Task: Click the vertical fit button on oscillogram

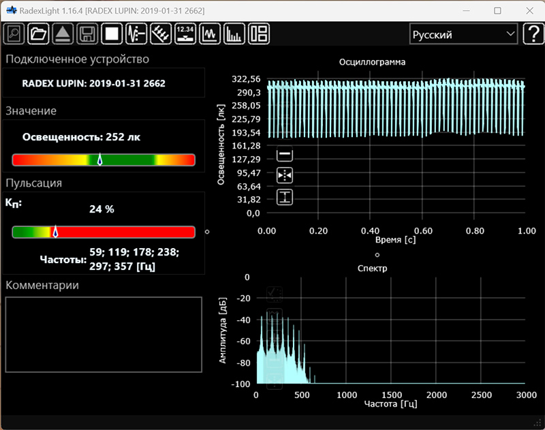Action: coord(285,197)
